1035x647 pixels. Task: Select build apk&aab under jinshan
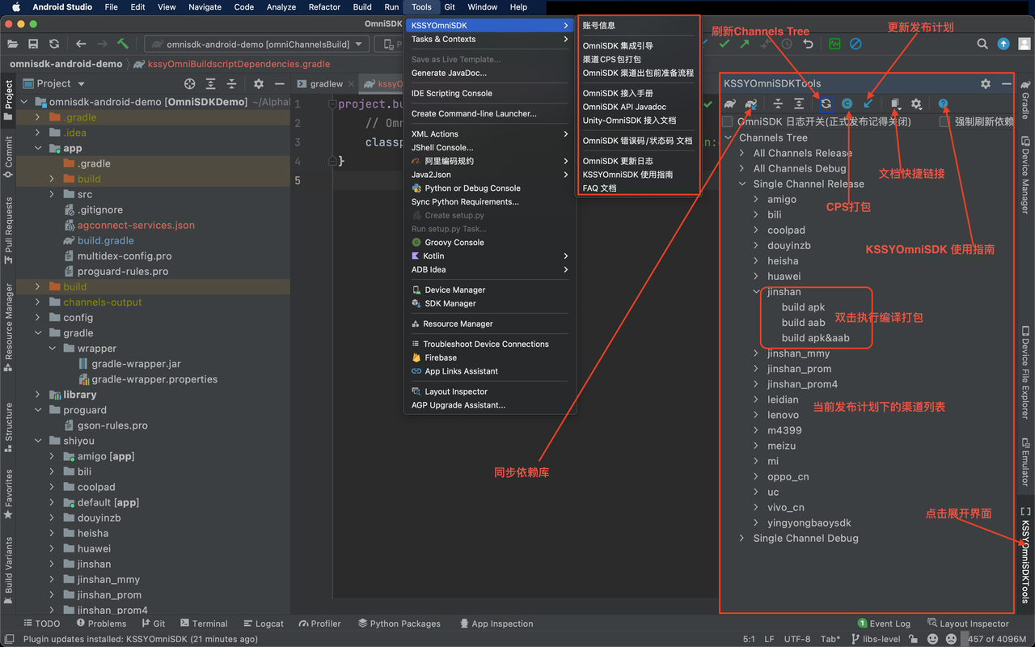[x=815, y=338]
